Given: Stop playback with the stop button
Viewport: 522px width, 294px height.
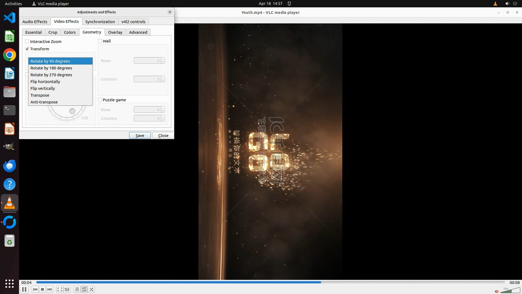Looking at the screenshot, I should (42, 289).
